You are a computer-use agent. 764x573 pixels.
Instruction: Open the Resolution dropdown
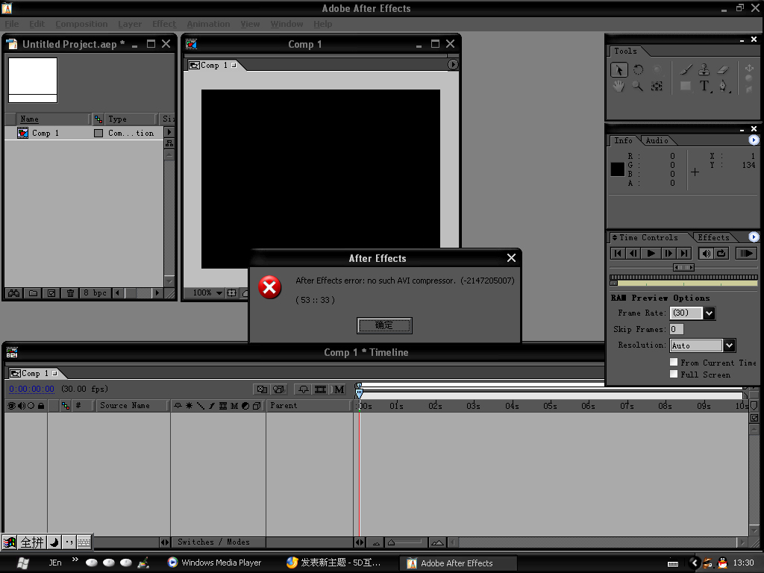coord(729,345)
